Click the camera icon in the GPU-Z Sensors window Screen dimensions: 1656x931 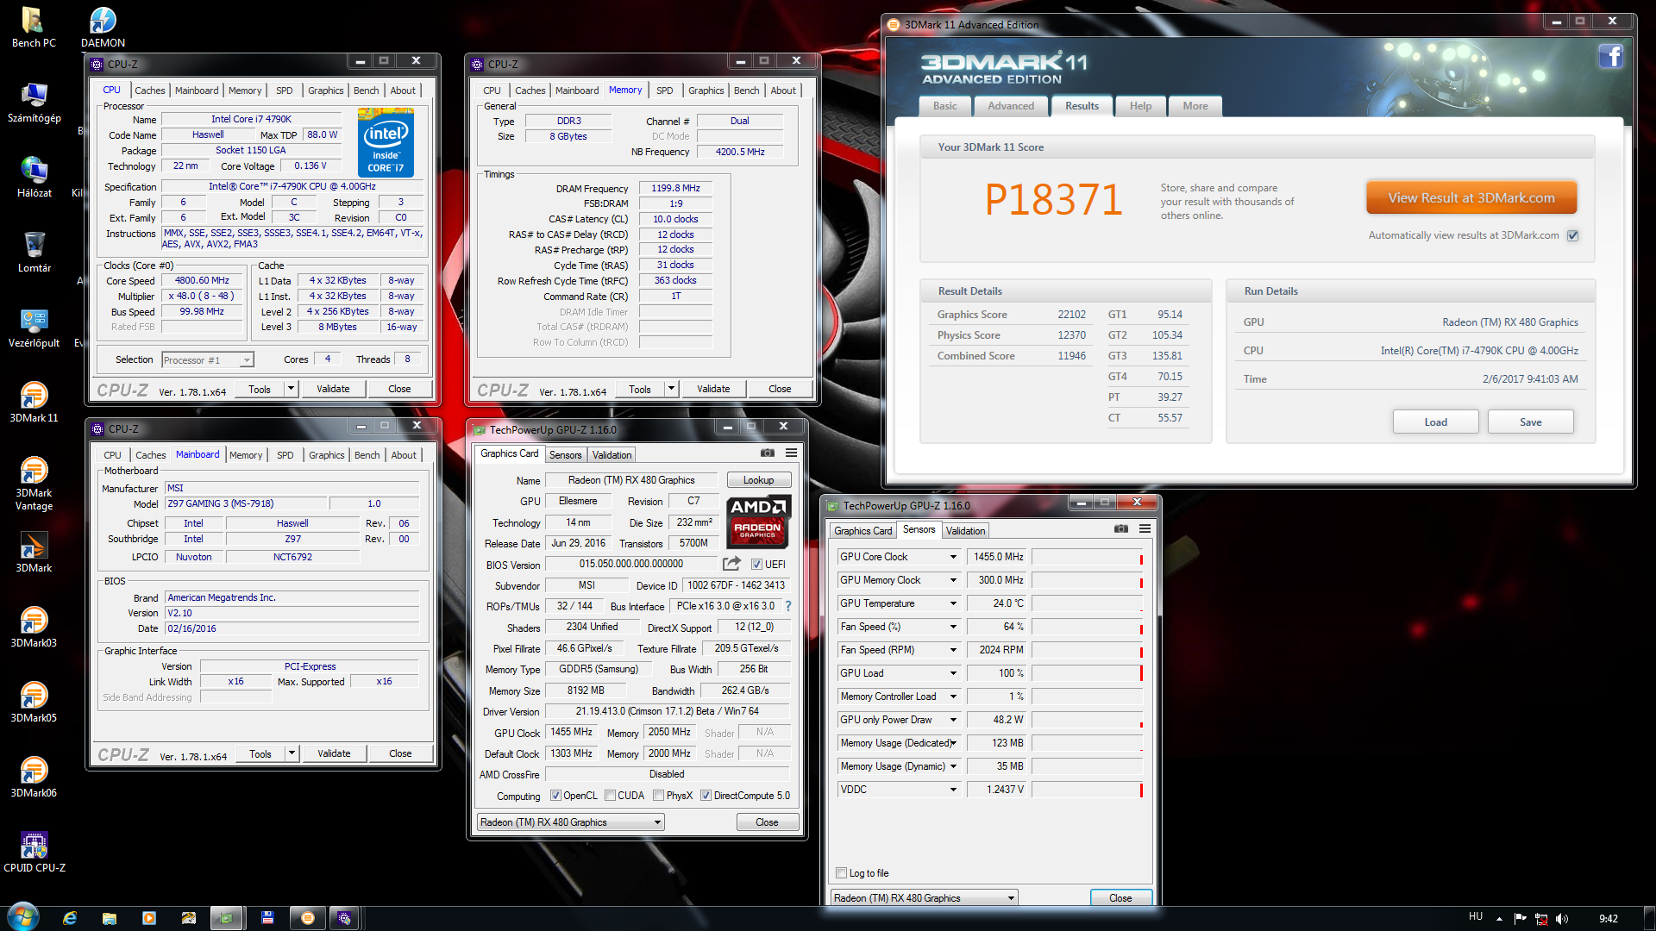(1121, 528)
